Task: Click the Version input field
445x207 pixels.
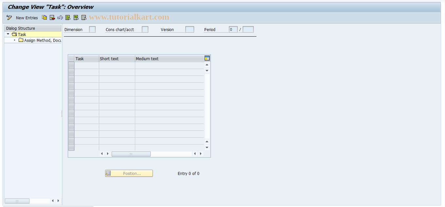Action: coord(190,29)
